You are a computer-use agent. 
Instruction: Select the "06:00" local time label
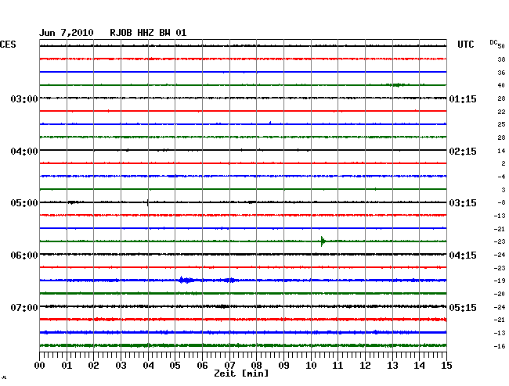[24, 256]
